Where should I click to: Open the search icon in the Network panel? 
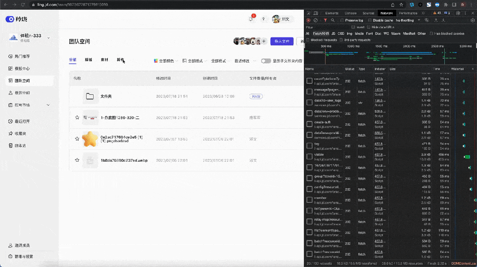click(333, 20)
